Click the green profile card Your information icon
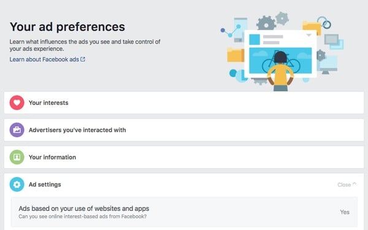The width and height of the screenshot is (368, 230). 17,157
